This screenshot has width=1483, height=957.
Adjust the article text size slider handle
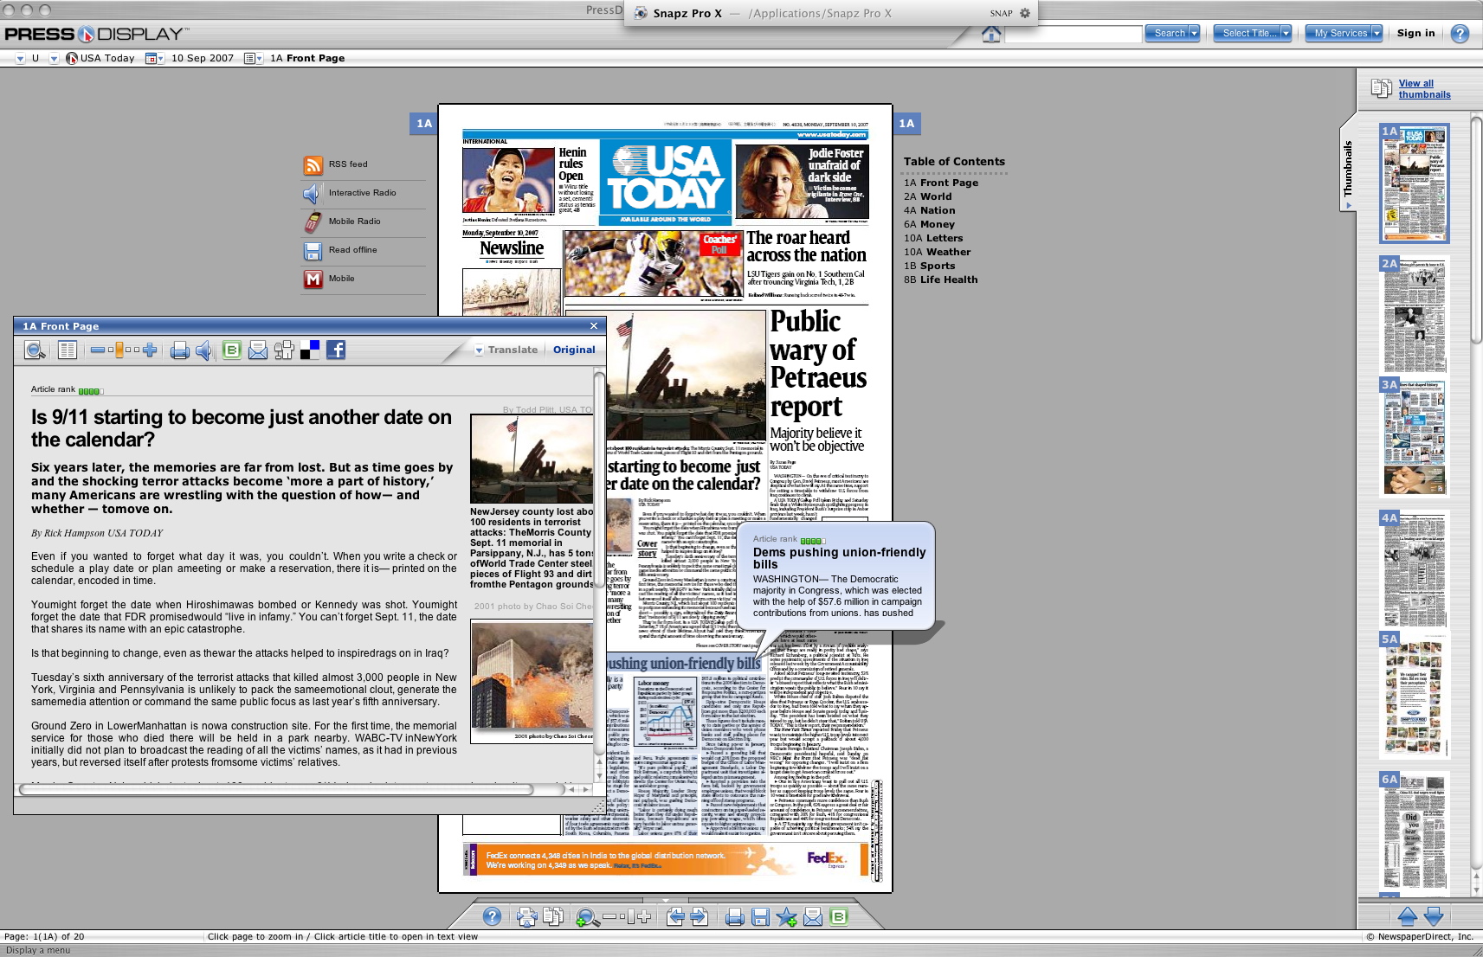click(x=119, y=350)
